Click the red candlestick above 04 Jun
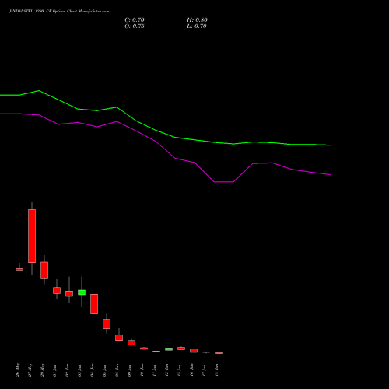This screenshot has width=389, height=389. [x=94, y=303]
